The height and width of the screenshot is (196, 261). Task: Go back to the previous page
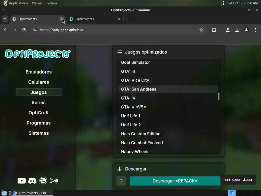pos(6,30)
